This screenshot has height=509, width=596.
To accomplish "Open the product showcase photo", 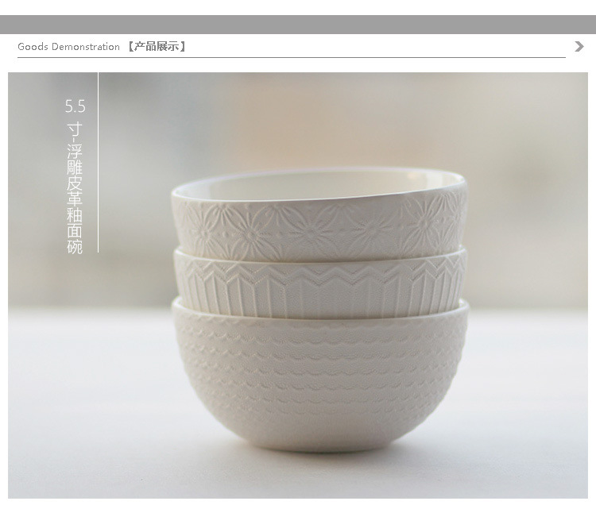I will pyautogui.click(x=298, y=285).
